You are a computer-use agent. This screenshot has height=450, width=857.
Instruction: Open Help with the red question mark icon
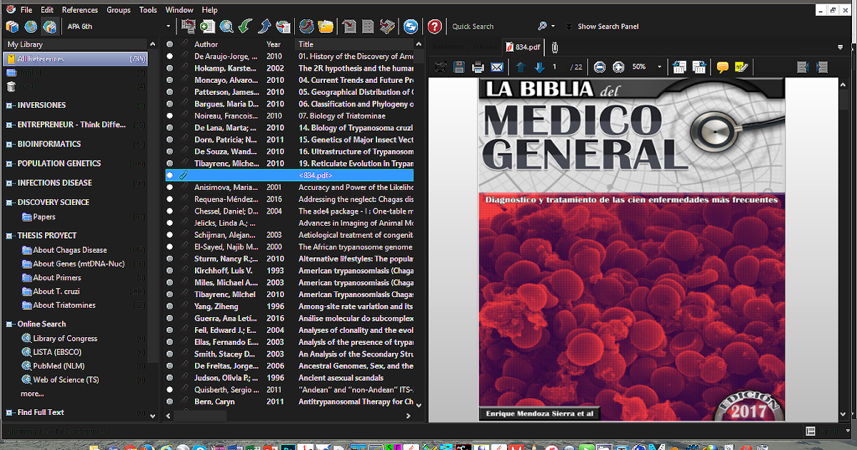click(434, 26)
